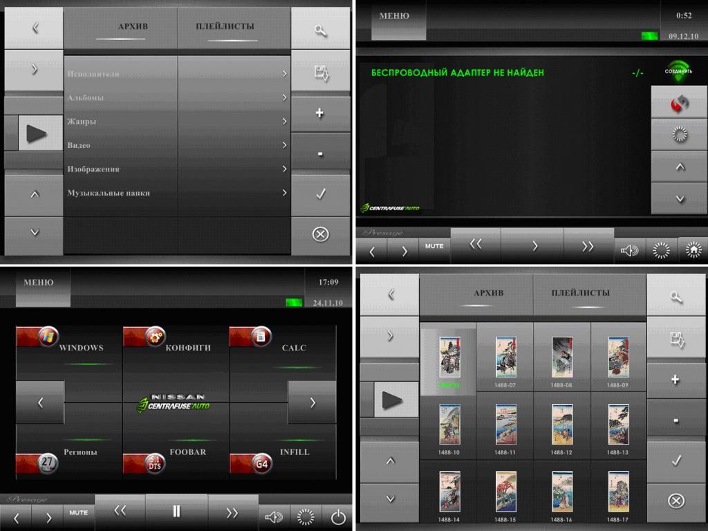Open the КОНФИГИ settings tile
Image resolution: width=708 pixels, height=531 pixels.
click(x=176, y=347)
